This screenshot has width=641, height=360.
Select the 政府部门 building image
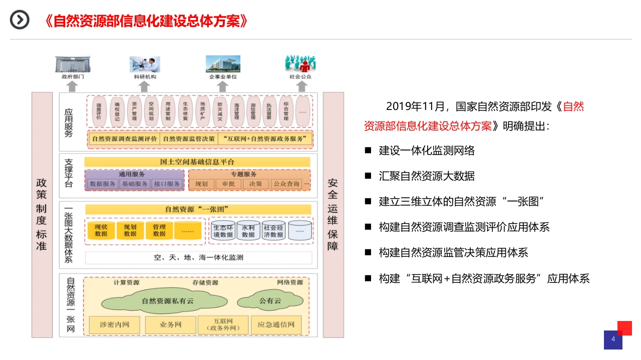point(73,64)
